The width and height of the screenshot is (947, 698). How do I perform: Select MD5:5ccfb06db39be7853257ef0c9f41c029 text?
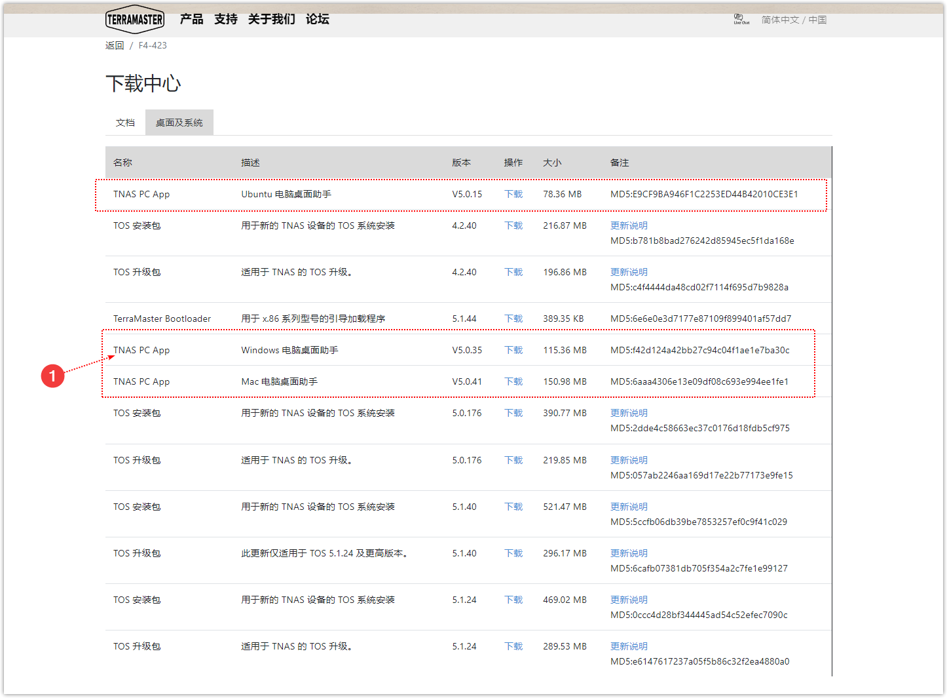(699, 522)
